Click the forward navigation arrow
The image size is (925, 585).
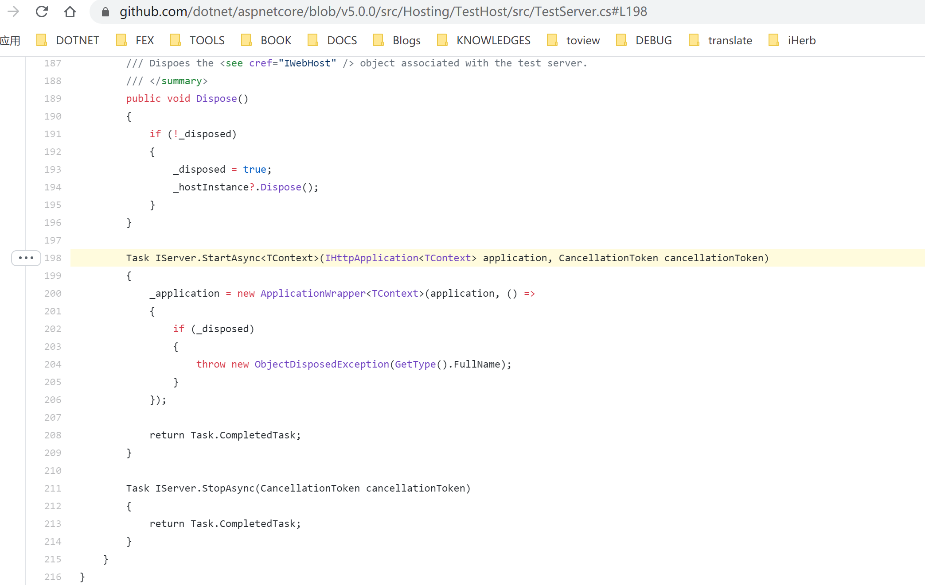tap(13, 12)
